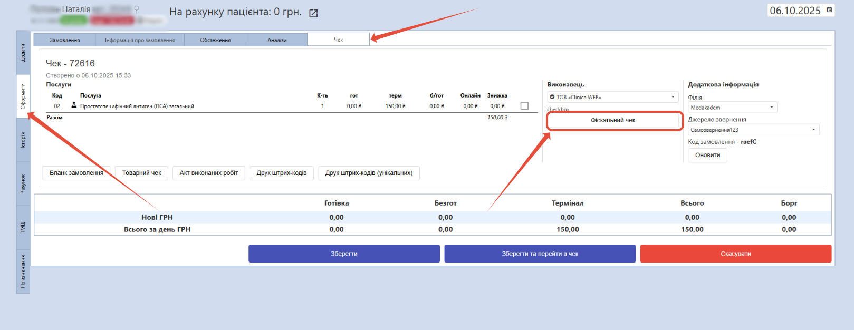
Task: Click Термінал value 150,00 in Всього за день row
Action: tap(568, 229)
